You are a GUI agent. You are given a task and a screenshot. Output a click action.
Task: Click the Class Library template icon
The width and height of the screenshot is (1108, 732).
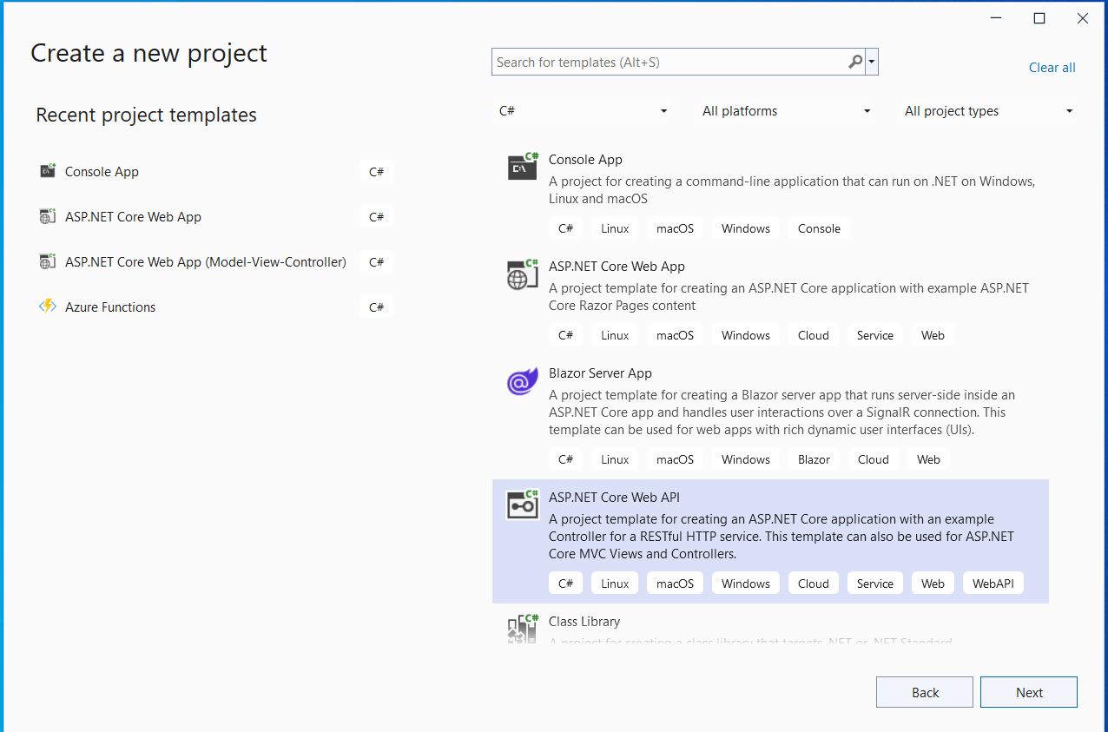point(521,629)
